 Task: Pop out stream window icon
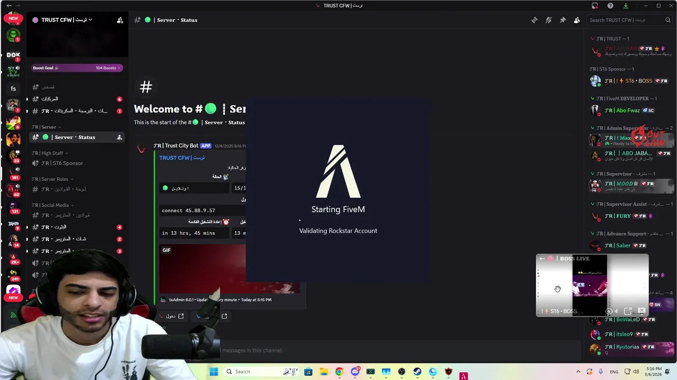627,311
